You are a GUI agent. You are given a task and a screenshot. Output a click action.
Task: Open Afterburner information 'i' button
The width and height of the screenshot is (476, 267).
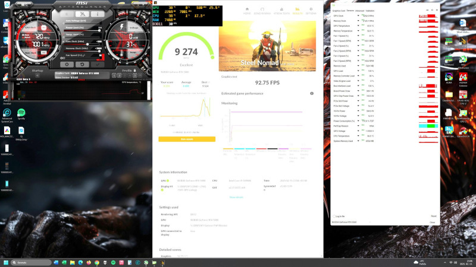coord(97,14)
